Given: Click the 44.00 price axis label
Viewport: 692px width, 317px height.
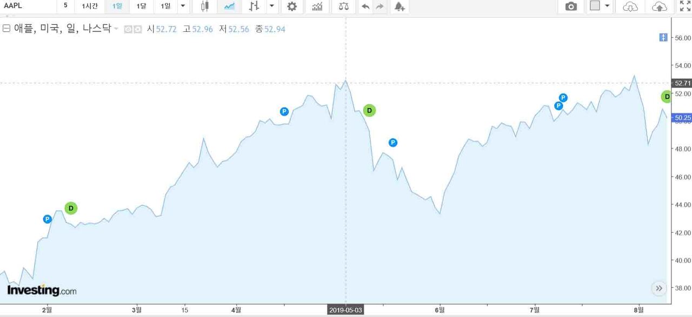Looking at the screenshot, I should (683, 205).
